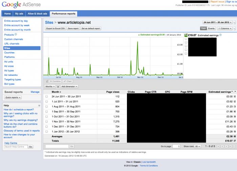Click the Combine button
Image resolution: width=237 pixels, height=171 pixels.
pyautogui.click(x=55, y=81)
